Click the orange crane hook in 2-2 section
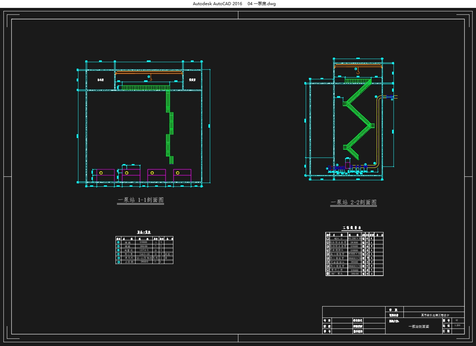 coord(358,71)
